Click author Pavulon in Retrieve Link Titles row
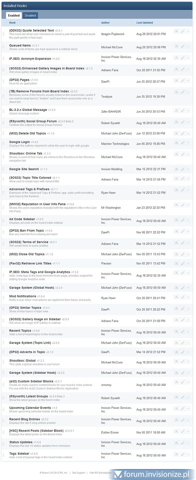This screenshot has width=196, height=480. click(x=107, y=263)
